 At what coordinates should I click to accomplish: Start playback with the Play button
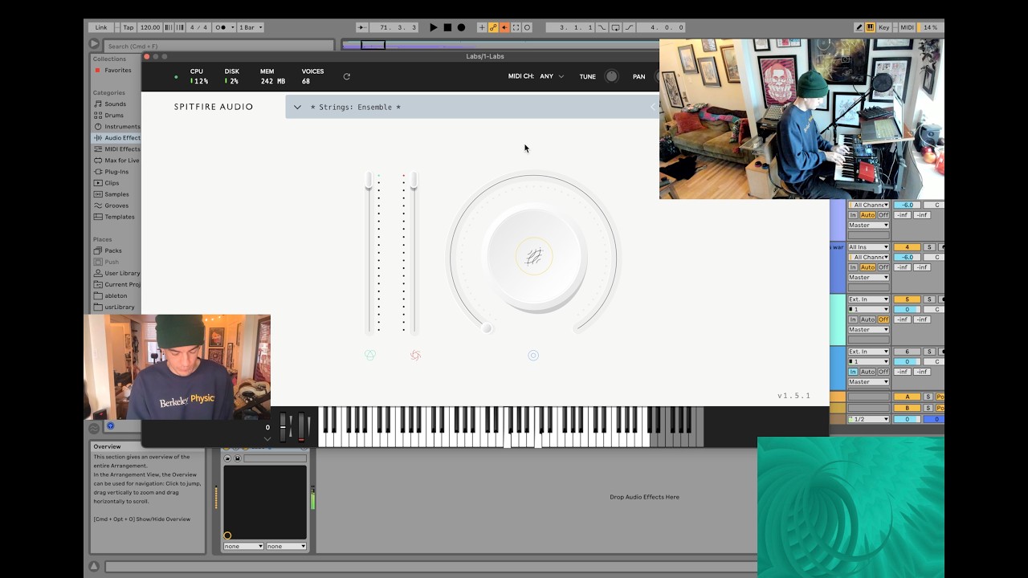[x=434, y=27]
